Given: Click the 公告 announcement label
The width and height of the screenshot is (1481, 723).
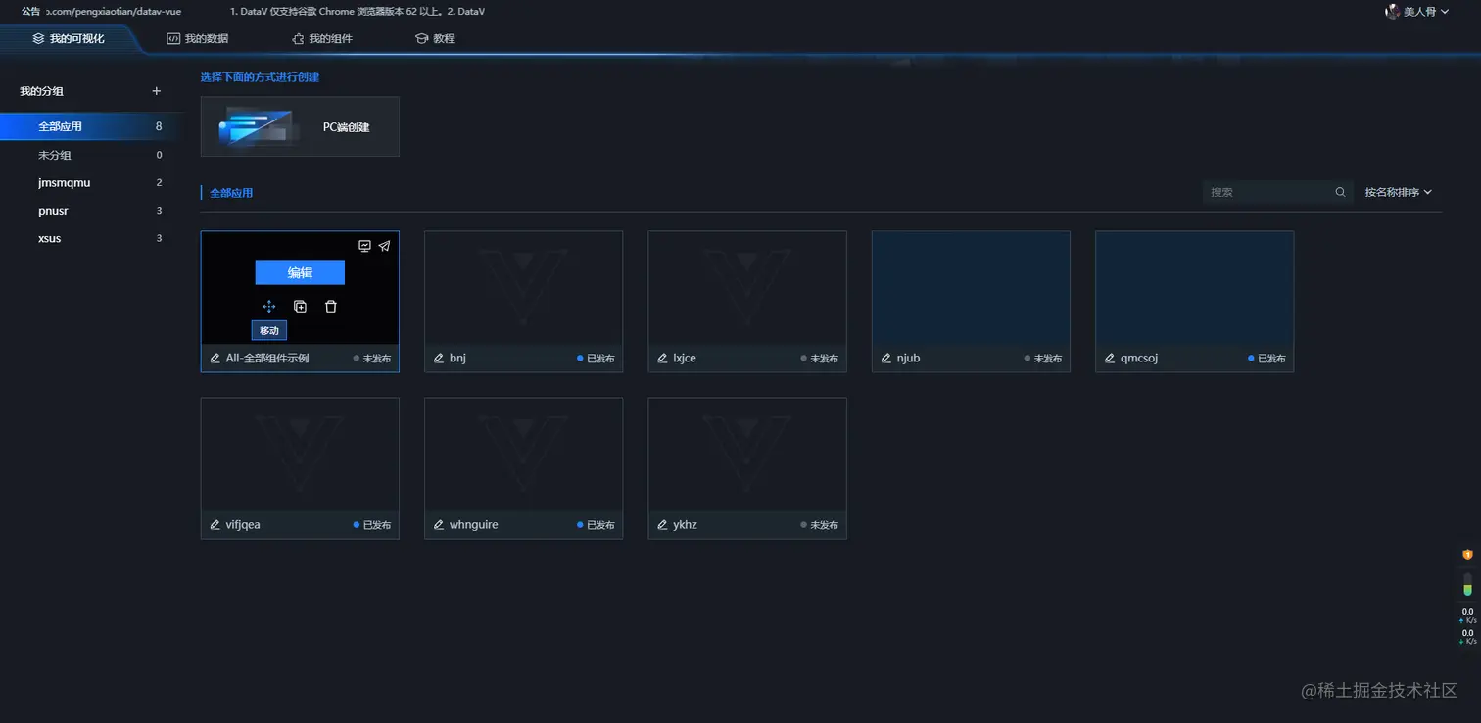Looking at the screenshot, I should coord(31,12).
